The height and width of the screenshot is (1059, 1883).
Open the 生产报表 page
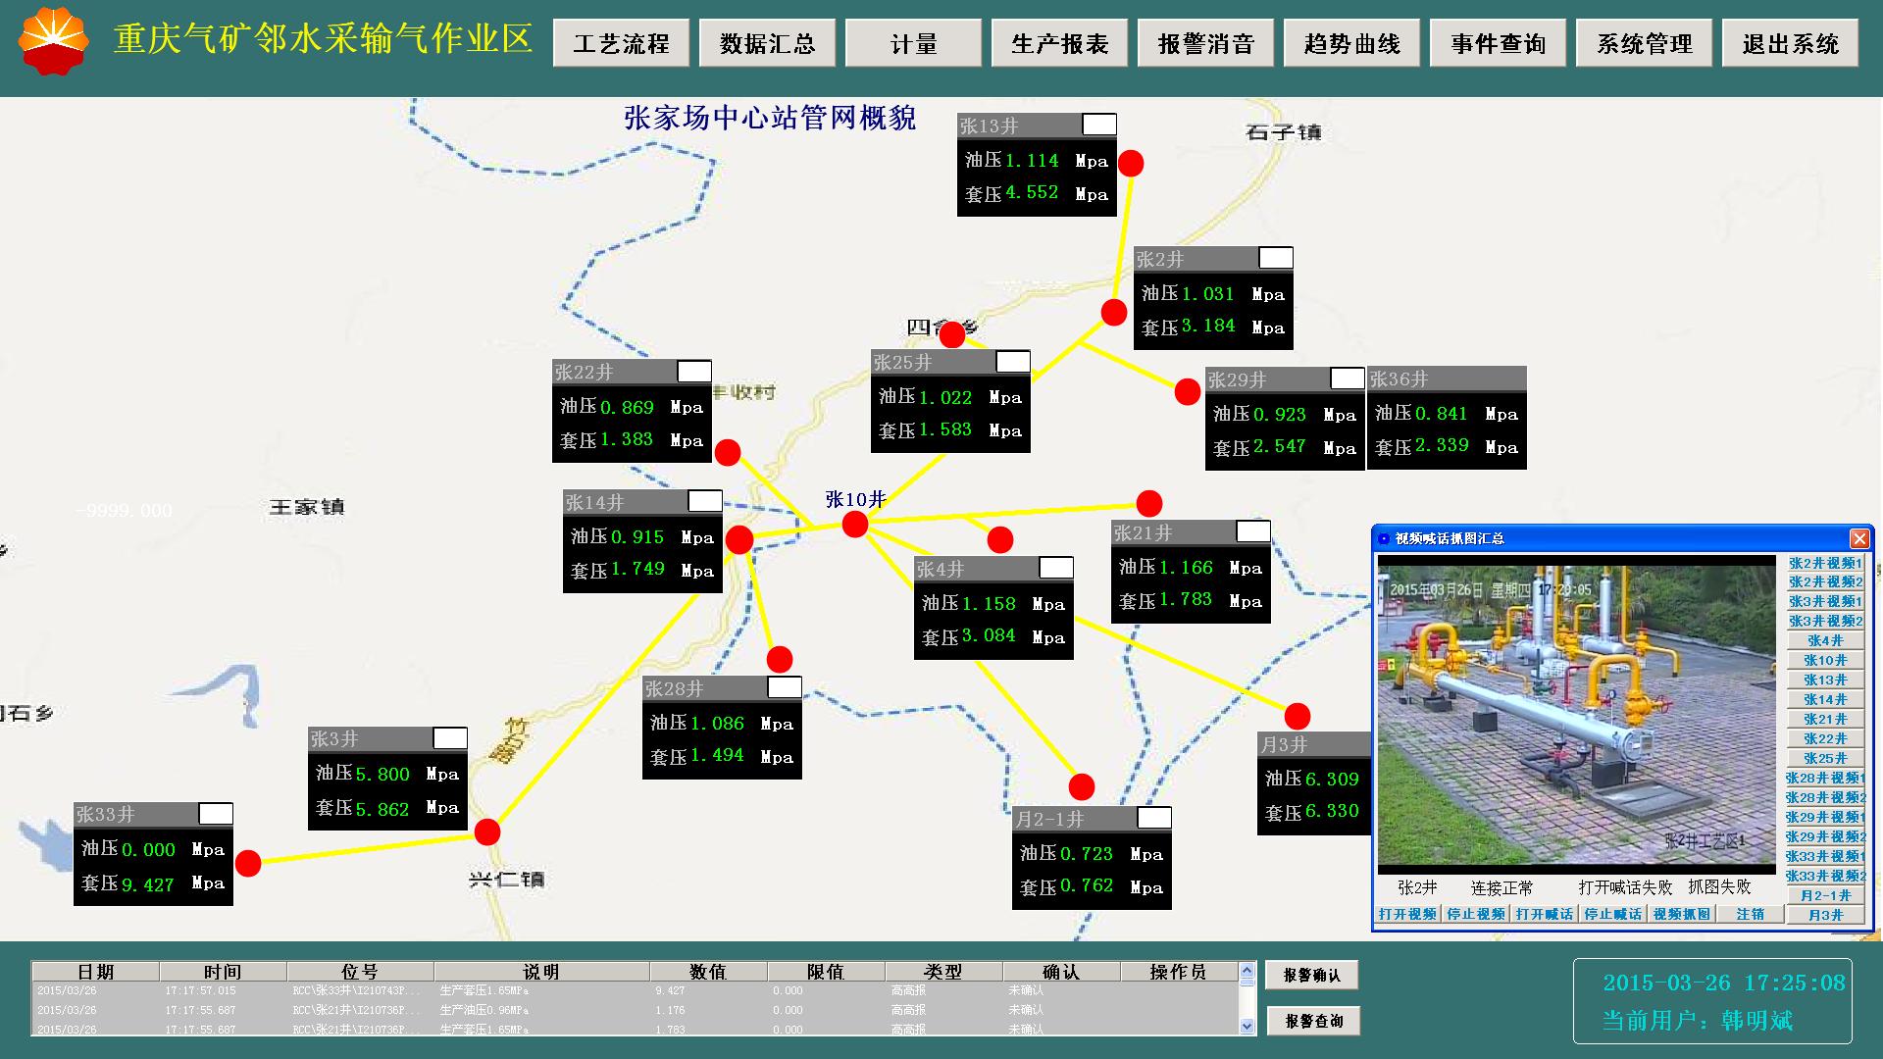(1059, 43)
